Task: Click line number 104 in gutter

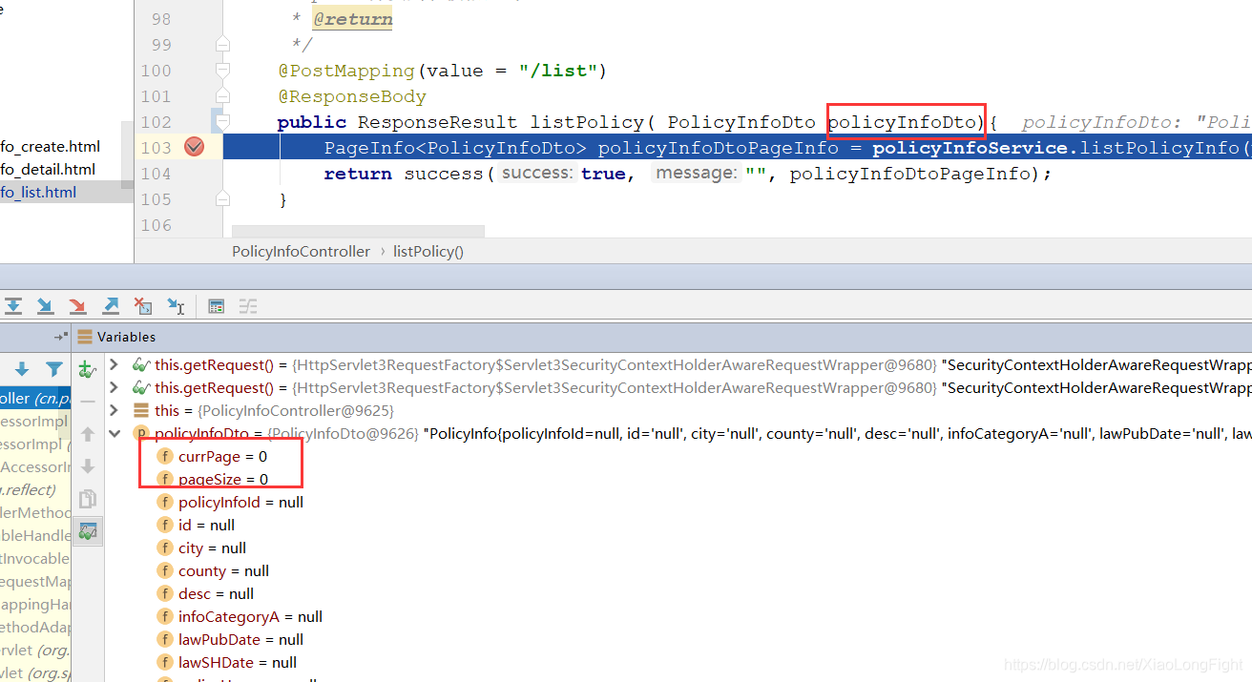Action: [156, 174]
